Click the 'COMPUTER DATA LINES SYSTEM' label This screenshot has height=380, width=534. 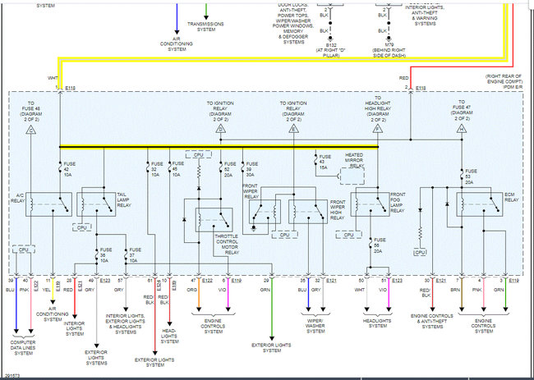23,348
